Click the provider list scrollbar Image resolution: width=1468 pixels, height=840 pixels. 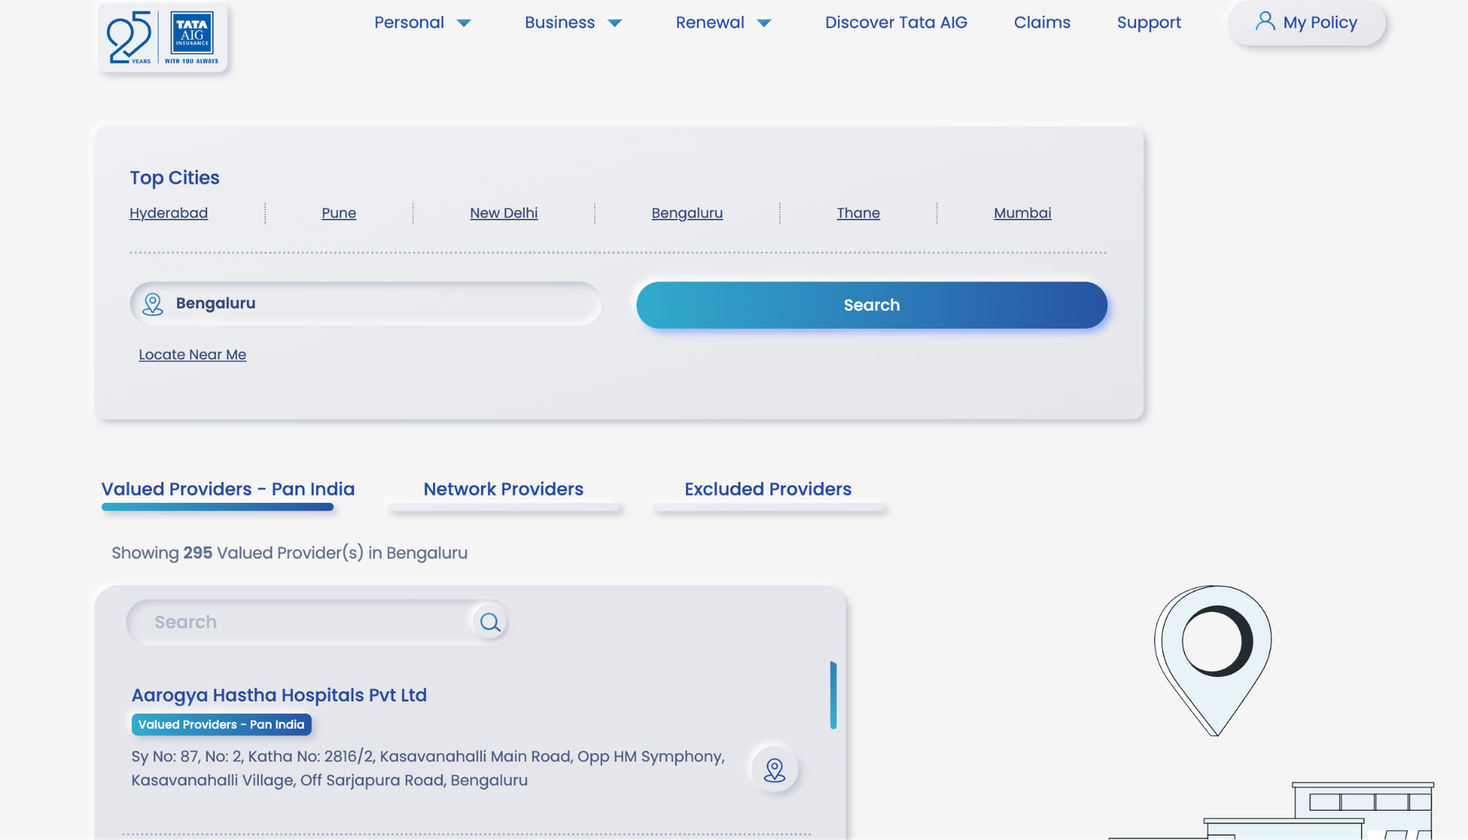point(833,695)
